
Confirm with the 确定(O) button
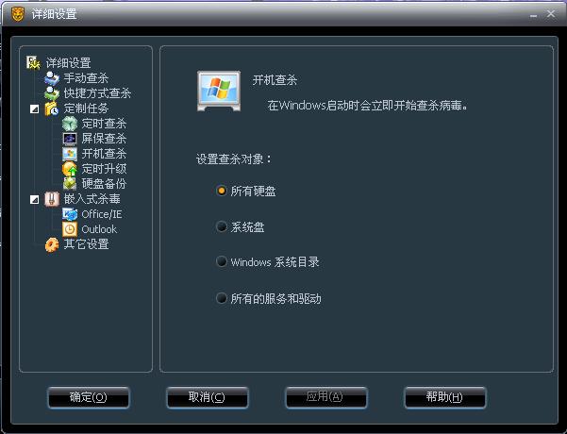(x=89, y=397)
